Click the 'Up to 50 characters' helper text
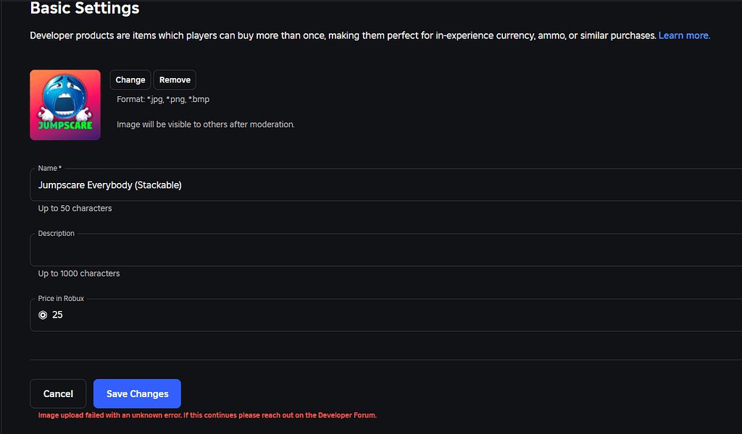Image resolution: width=742 pixels, height=434 pixels. 75,208
